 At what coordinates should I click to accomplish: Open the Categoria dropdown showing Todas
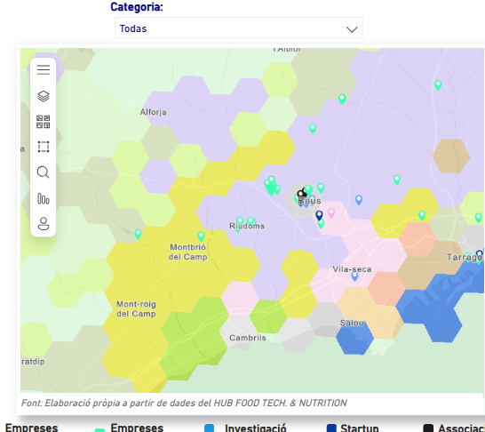pyautogui.click(x=238, y=28)
